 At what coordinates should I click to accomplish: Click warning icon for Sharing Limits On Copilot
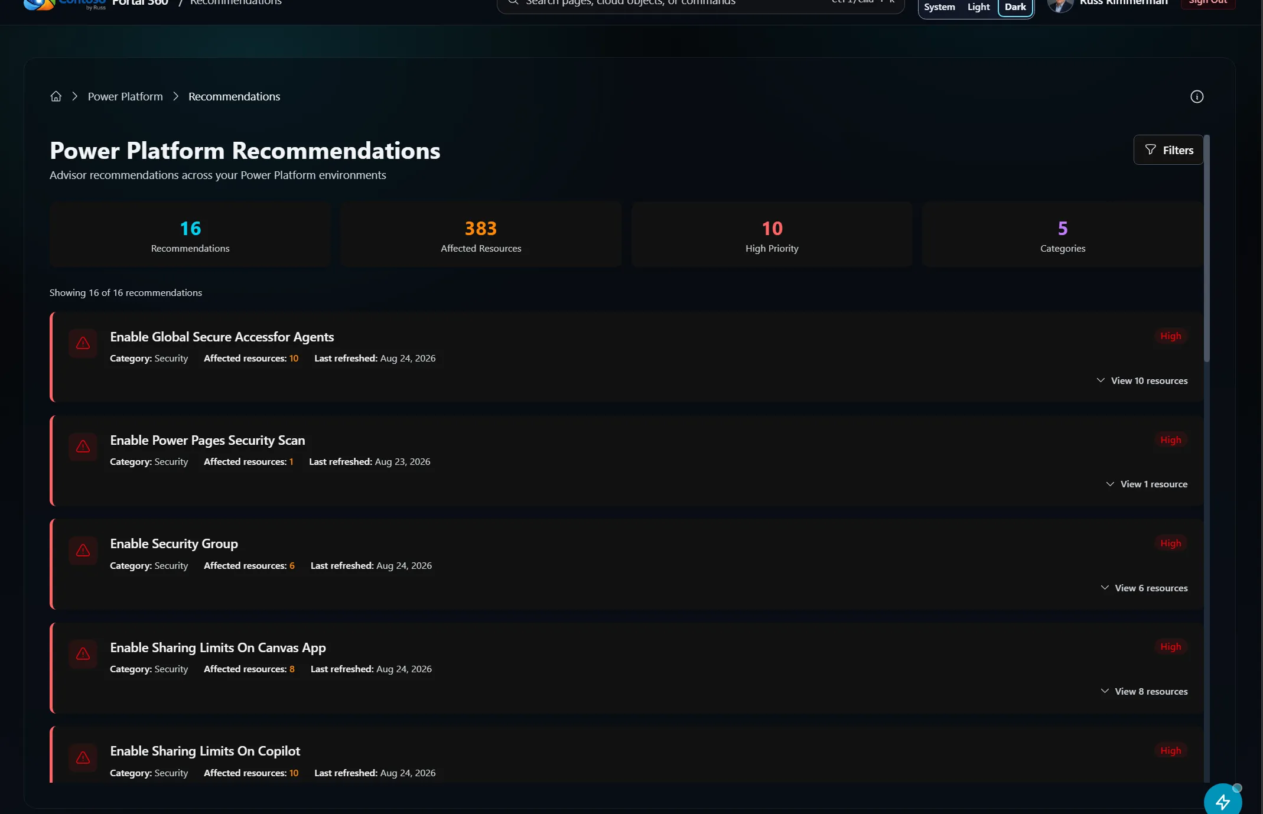coord(83,758)
